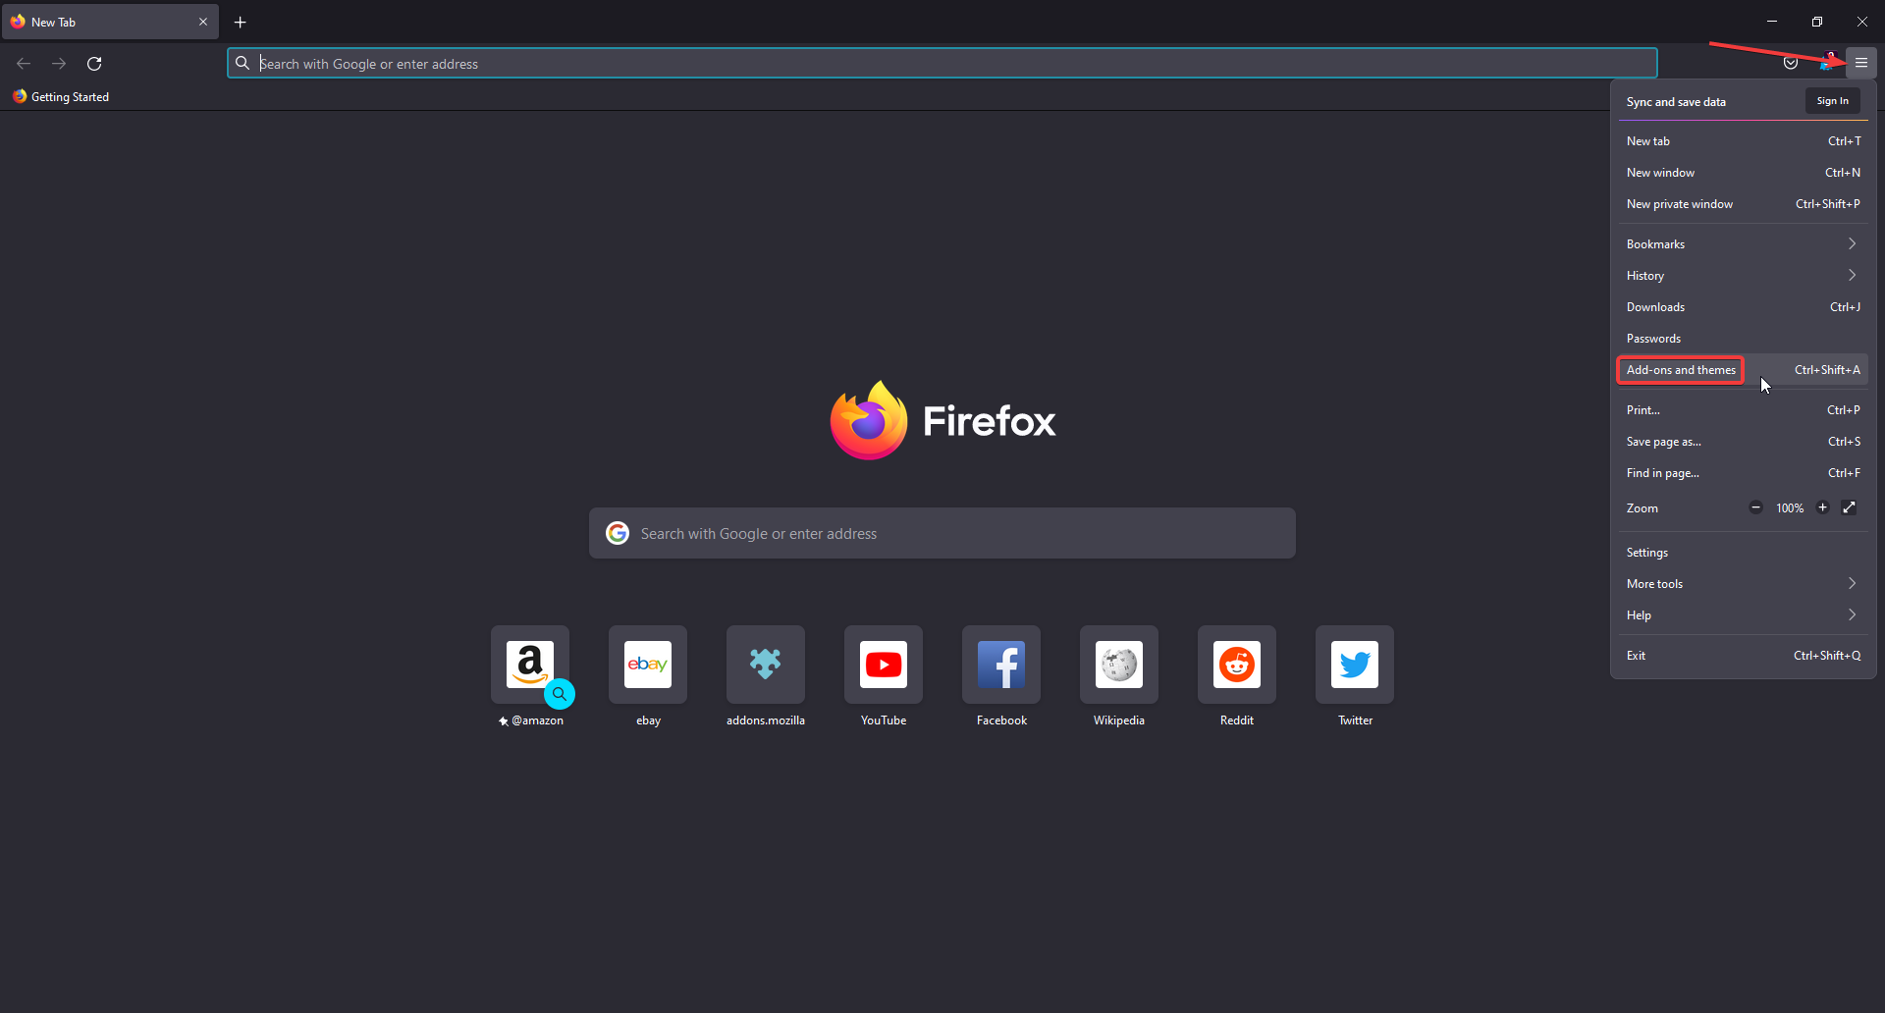Open a new tab with plus button
Image resolution: width=1885 pixels, height=1013 pixels.
240,22
